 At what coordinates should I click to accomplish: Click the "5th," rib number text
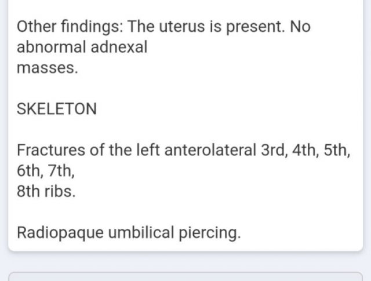click(x=336, y=151)
